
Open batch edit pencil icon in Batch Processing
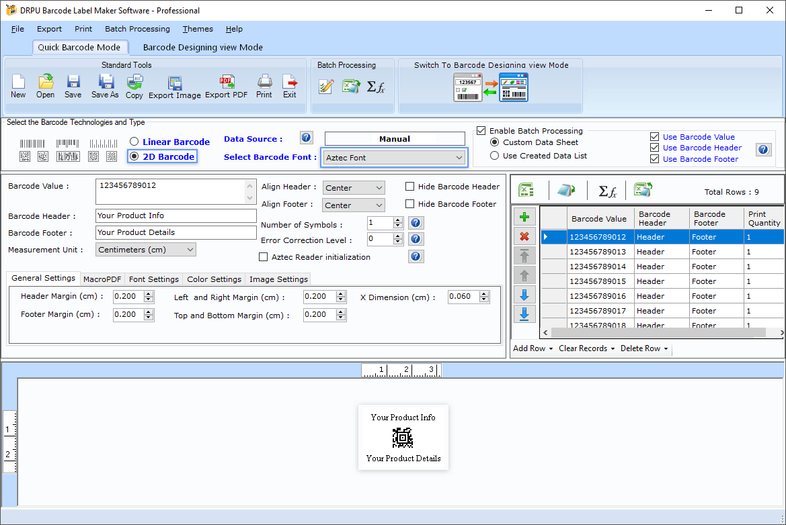point(326,87)
